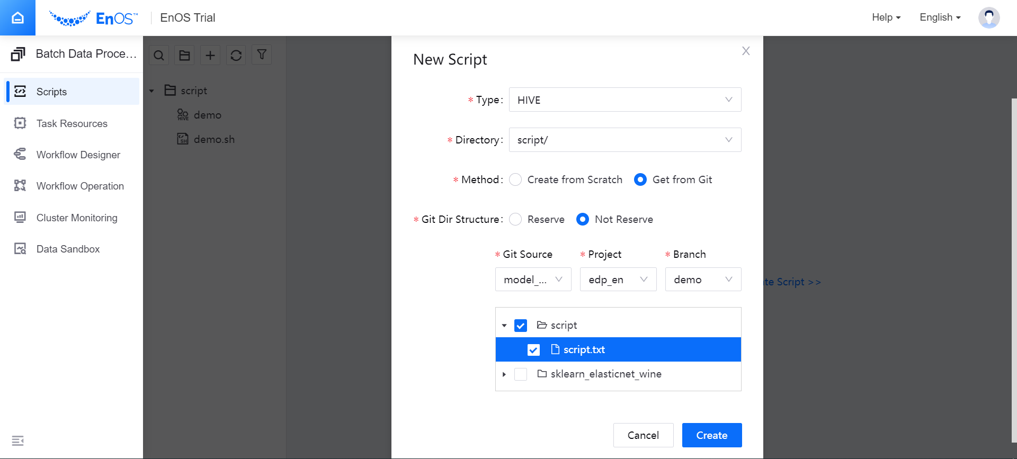Click the filter funnel icon

(262, 55)
